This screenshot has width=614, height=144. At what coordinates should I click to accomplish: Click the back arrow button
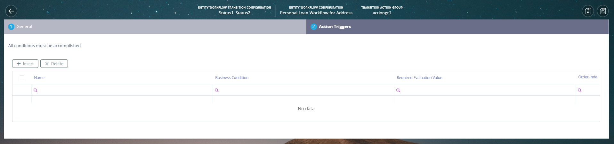point(11,11)
